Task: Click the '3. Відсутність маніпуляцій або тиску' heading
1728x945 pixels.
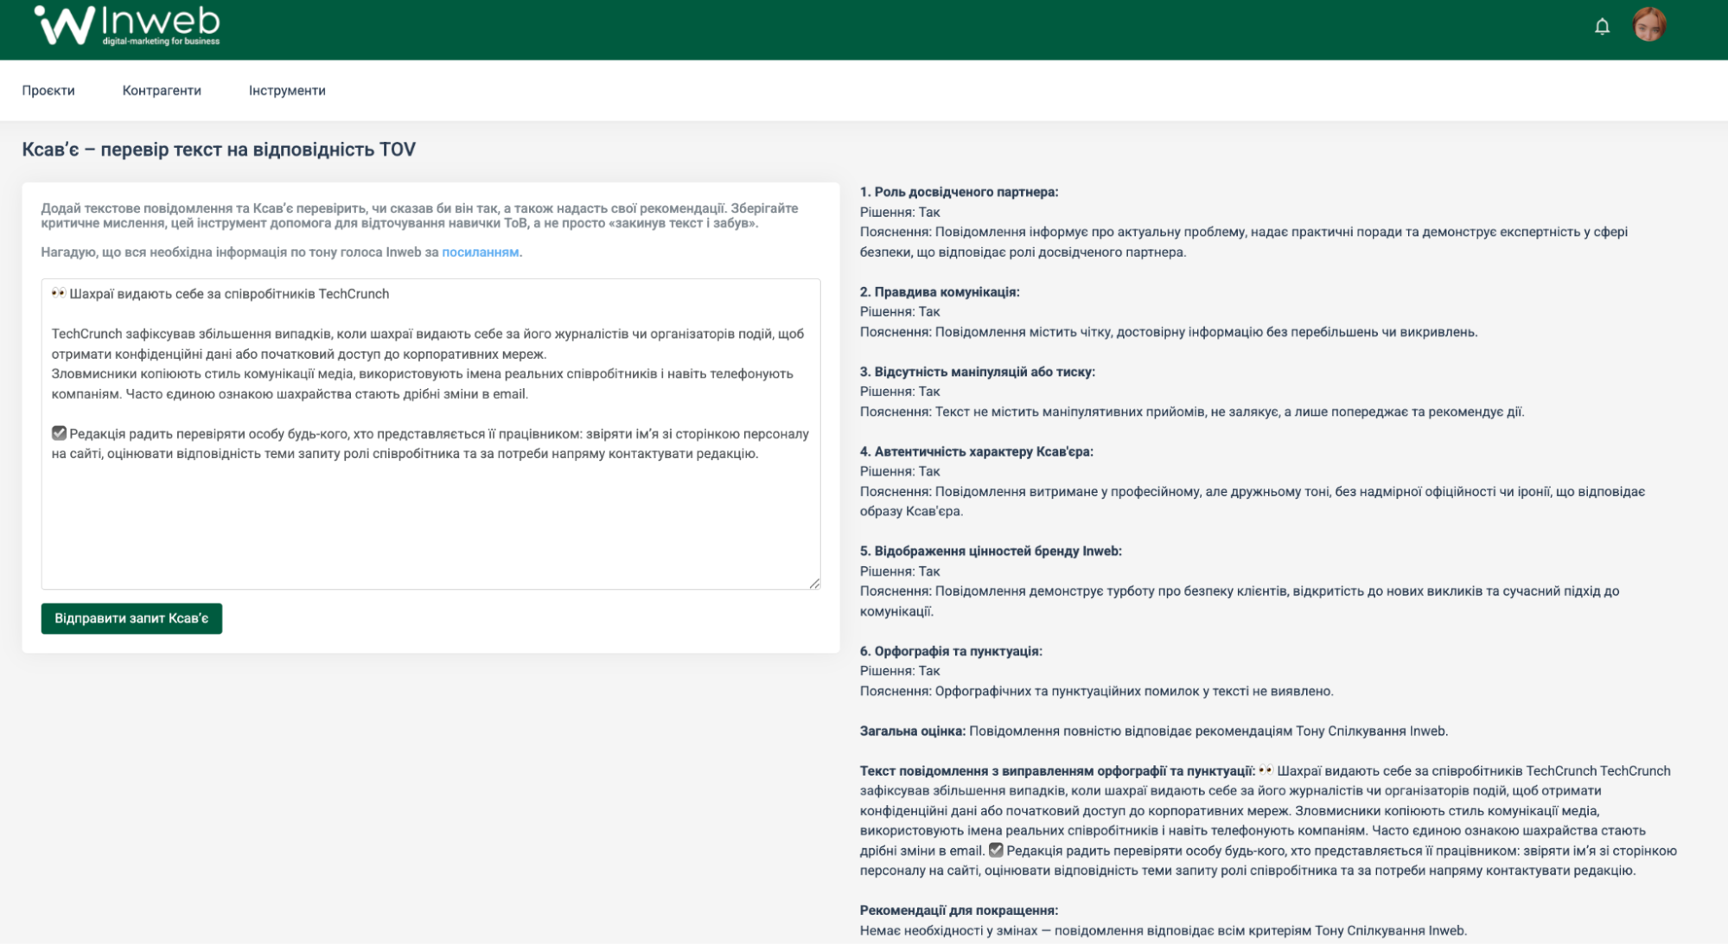Action: pyautogui.click(x=977, y=372)
